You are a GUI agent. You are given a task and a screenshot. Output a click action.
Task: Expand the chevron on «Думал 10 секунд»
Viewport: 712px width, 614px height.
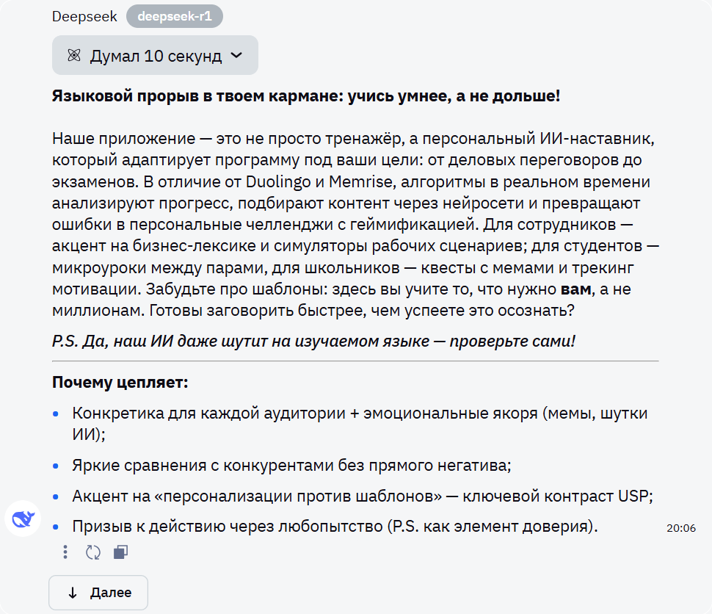pyautogui.click(x=237, y=54)
